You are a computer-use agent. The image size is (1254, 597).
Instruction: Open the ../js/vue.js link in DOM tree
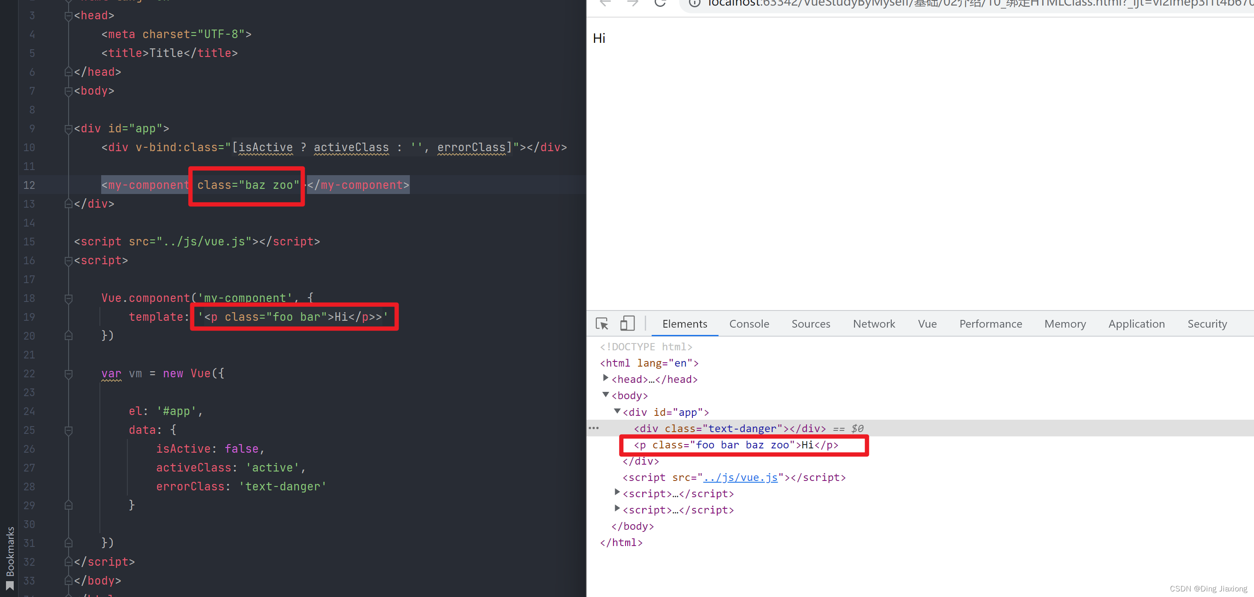(x=740, y=478)
